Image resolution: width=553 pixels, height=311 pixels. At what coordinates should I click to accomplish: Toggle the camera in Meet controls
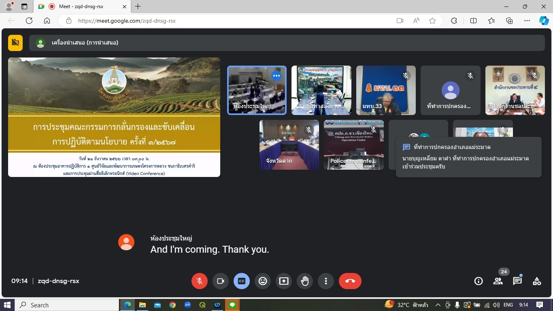pyautogui.click(x=221, y=281)
